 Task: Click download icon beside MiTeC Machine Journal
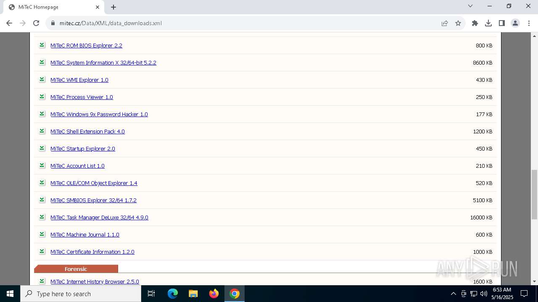click(x=42, y=234)
